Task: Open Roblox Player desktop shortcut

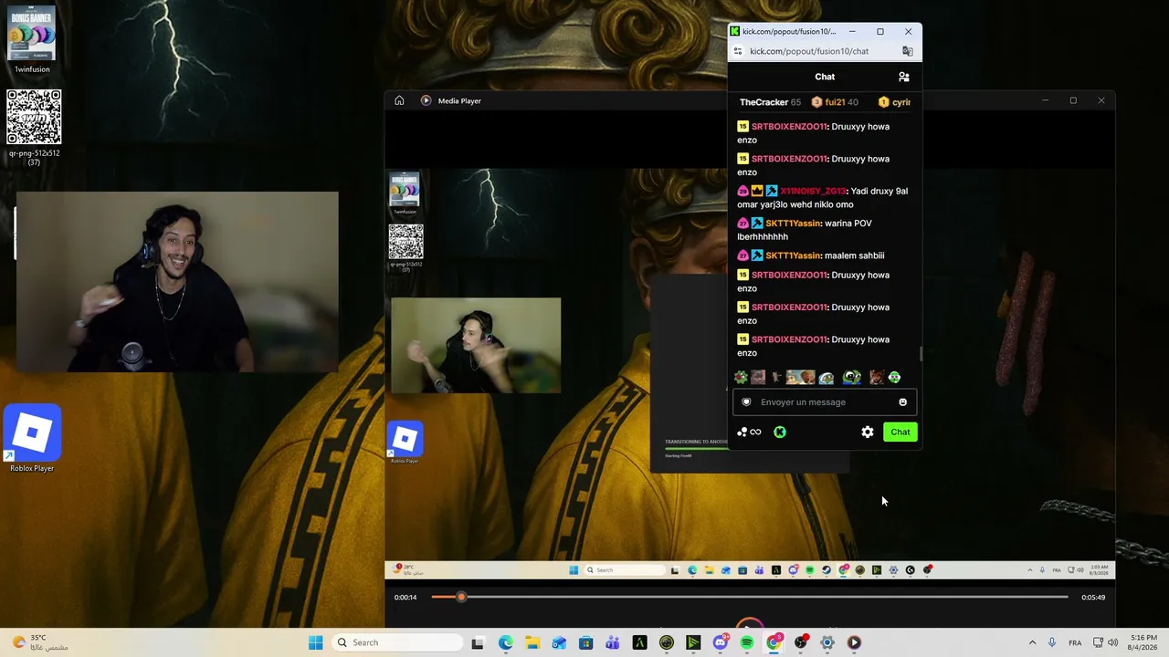Action: pyautogui.click(x=32, y=439)
